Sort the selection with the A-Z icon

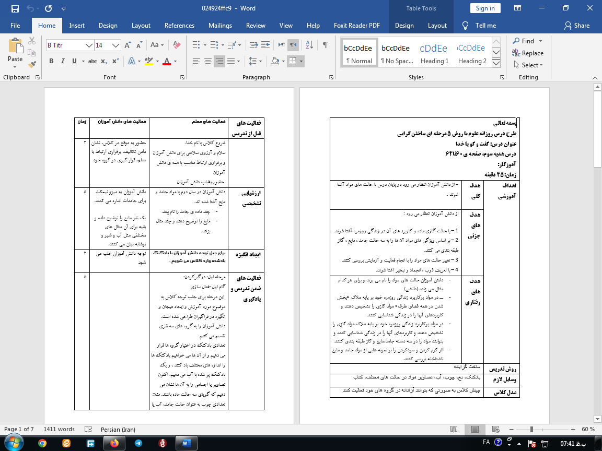308,45
